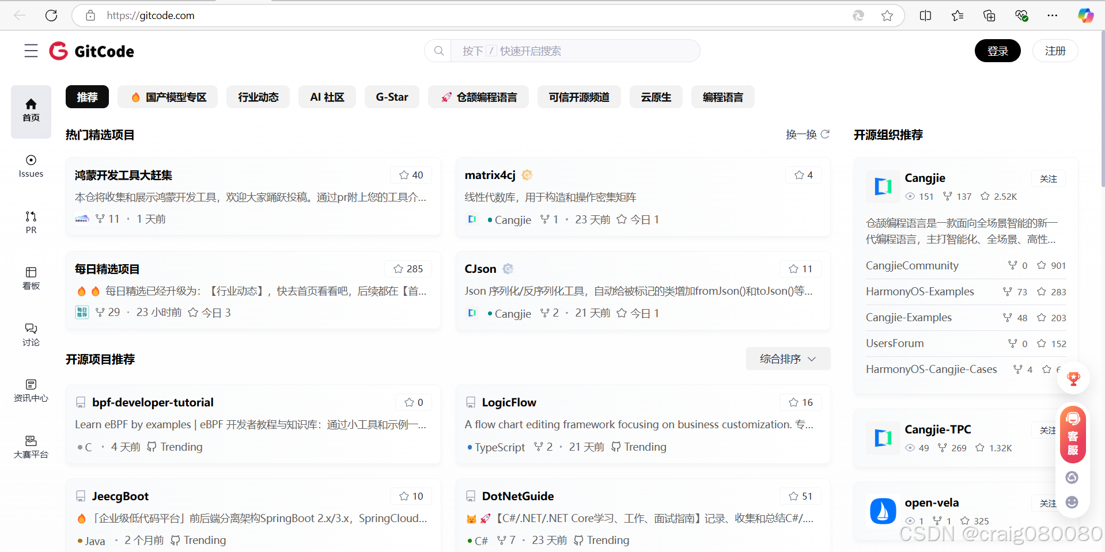Open Copilot icon in browser toolbar
Viewport: 1105px width, 552px height.
(1085, 16)
